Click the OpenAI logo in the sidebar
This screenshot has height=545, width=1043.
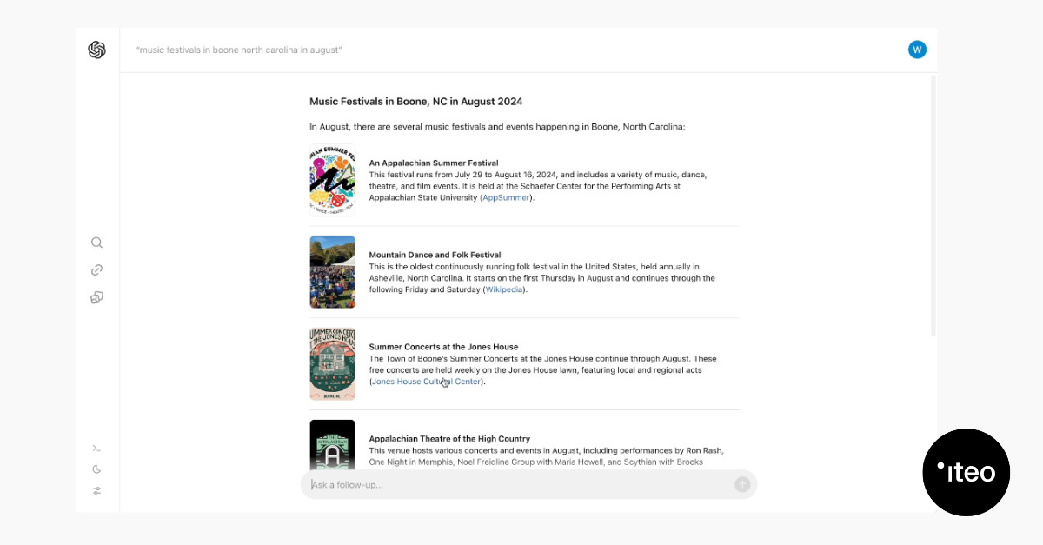pos(96,50)
